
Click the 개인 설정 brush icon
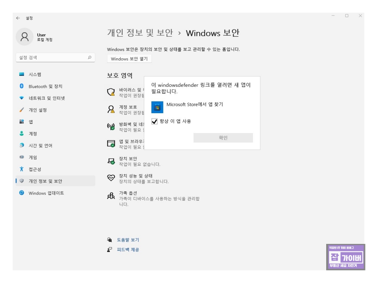22,110
